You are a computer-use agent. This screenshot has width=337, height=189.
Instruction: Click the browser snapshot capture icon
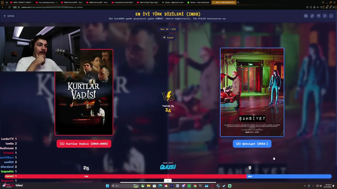click(x=311, y=7)
